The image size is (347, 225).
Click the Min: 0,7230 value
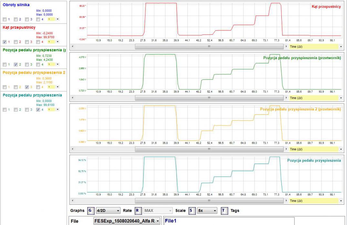pos(44,56)
